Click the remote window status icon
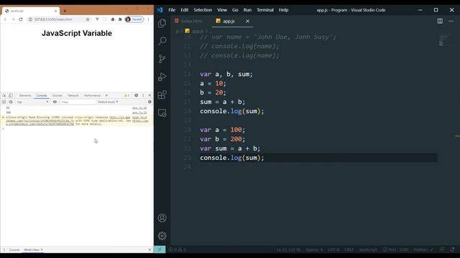Image resolution: width=460 pixels, height=258 pixels. (160, 249)
